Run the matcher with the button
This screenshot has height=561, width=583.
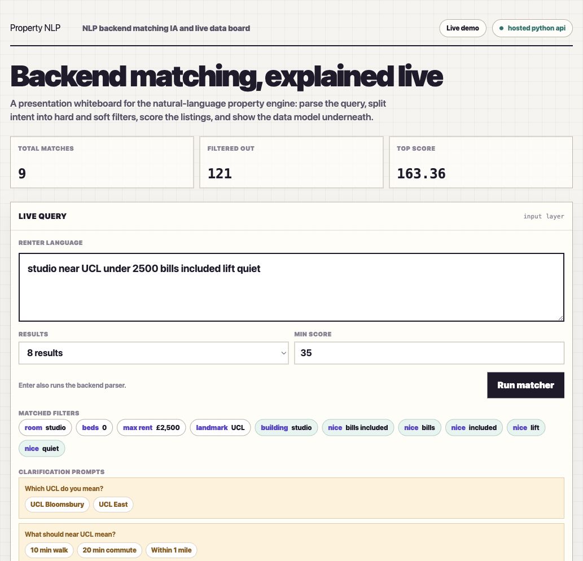525,385
